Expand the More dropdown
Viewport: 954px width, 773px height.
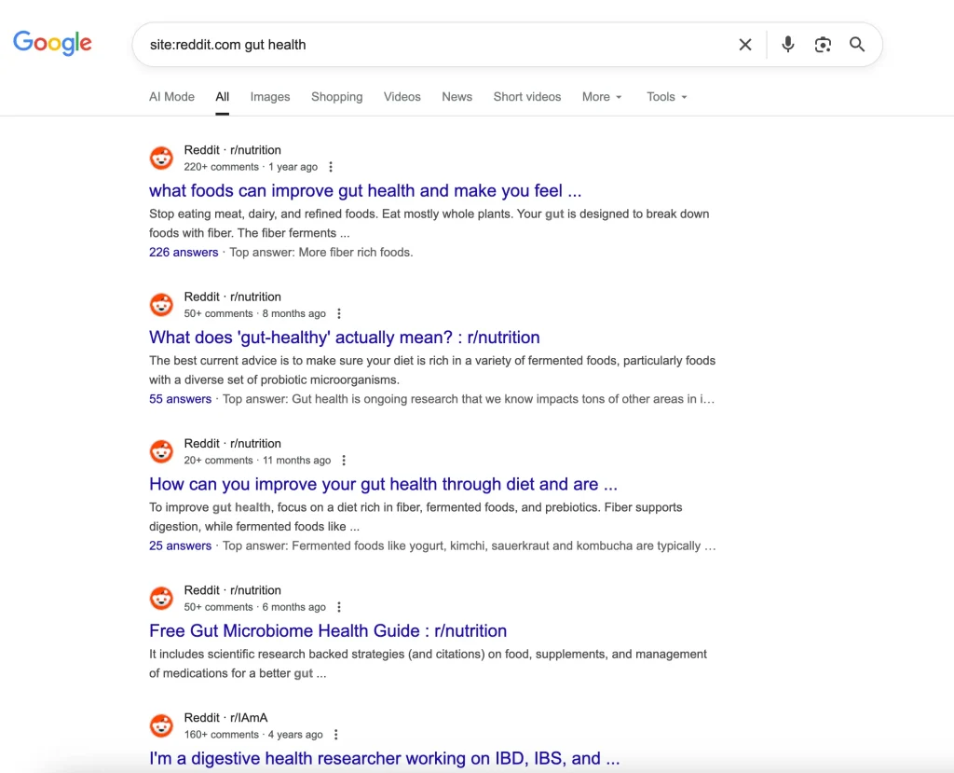pyautogui.click(x=602, y=97)
